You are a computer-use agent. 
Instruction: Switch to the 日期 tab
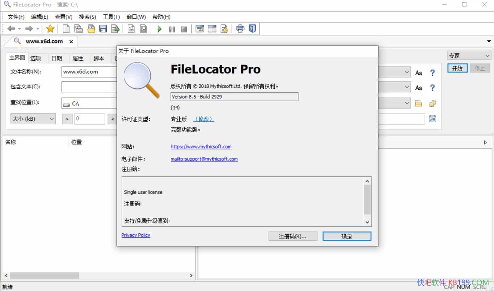coord(57,58)
